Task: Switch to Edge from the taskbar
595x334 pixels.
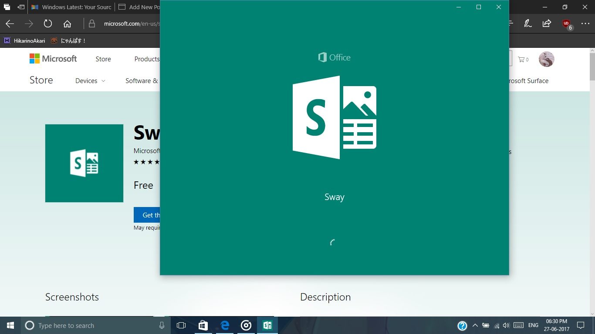Action: [x=225, y=325]
